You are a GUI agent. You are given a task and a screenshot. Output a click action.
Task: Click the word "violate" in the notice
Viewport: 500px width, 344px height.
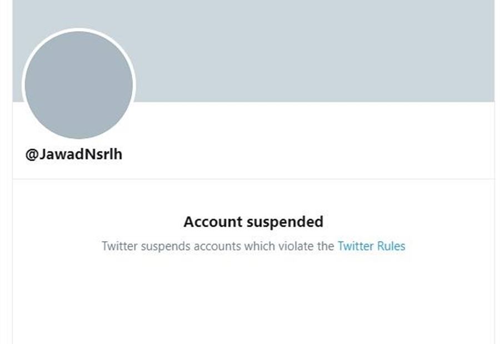tap(295, 246)
